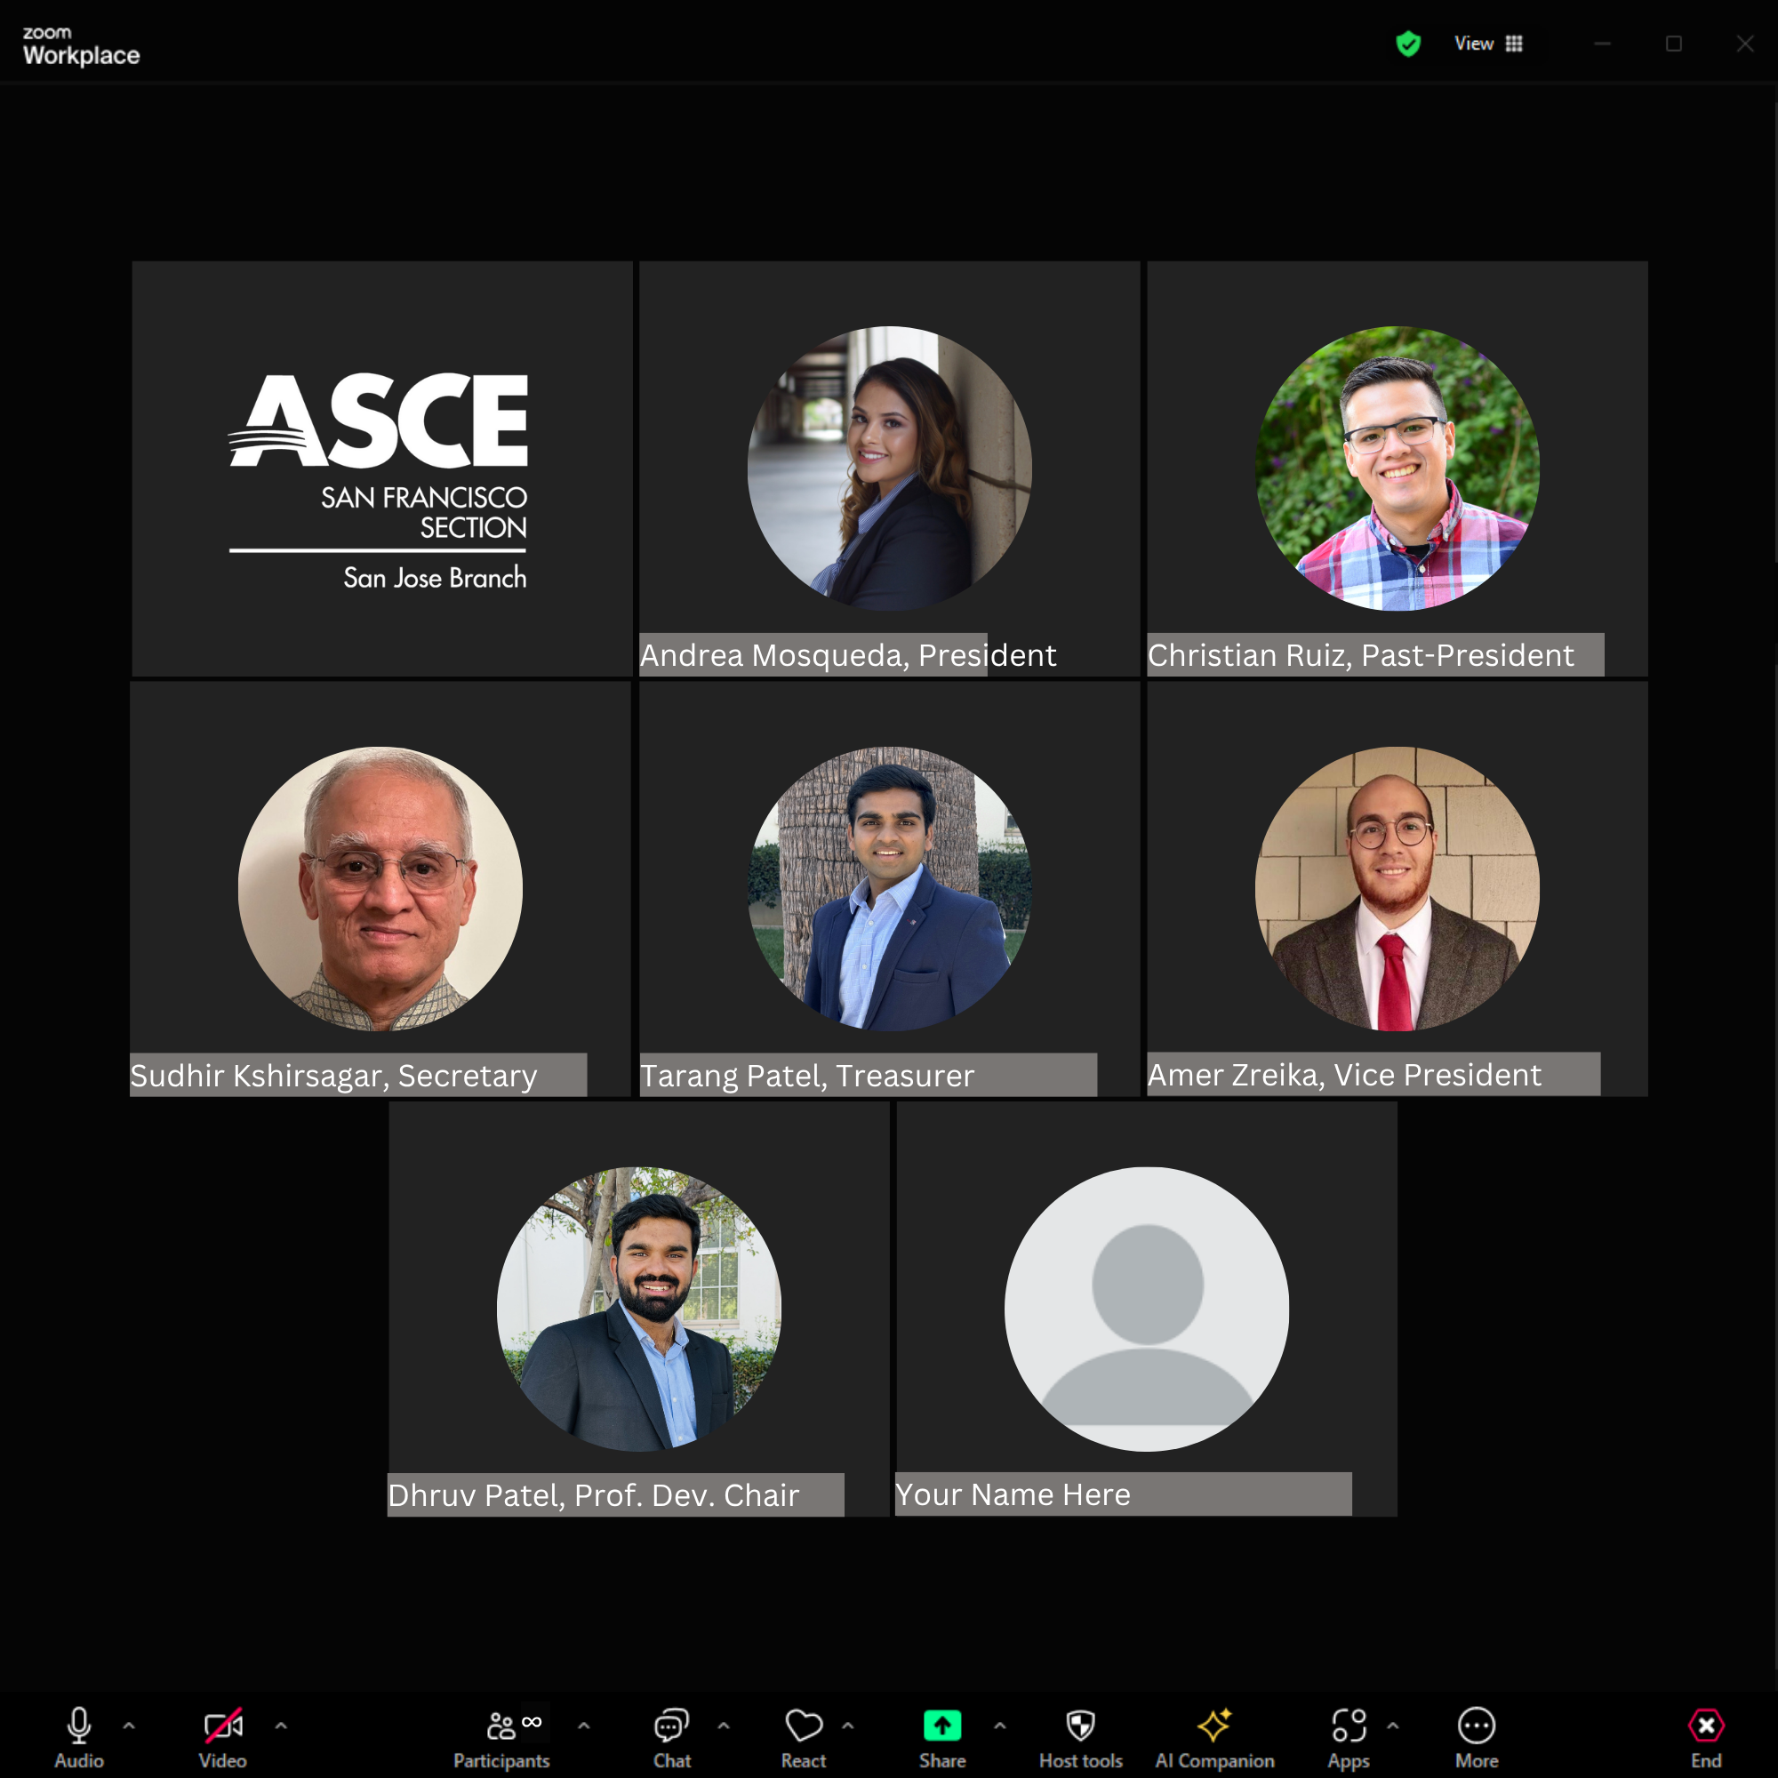Screen dimensions: 1778x1778
Task: Close the Zoom window
Action: coord(1745,44)
